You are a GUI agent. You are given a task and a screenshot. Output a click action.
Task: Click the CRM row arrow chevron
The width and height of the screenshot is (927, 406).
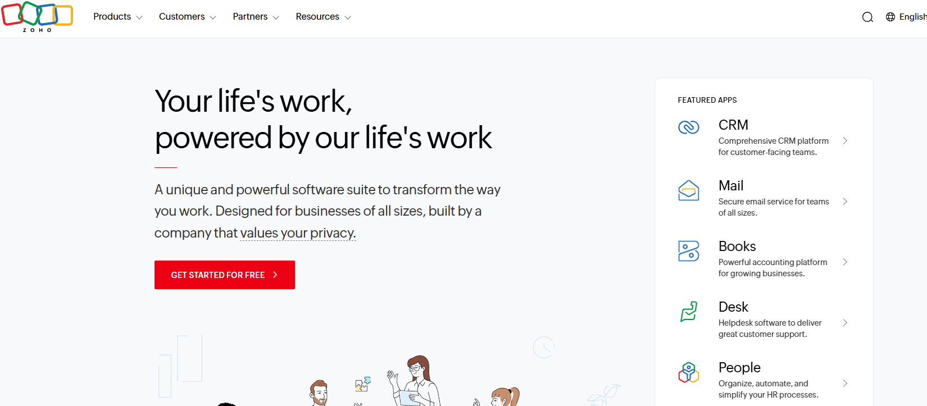(x=845, y=141)
